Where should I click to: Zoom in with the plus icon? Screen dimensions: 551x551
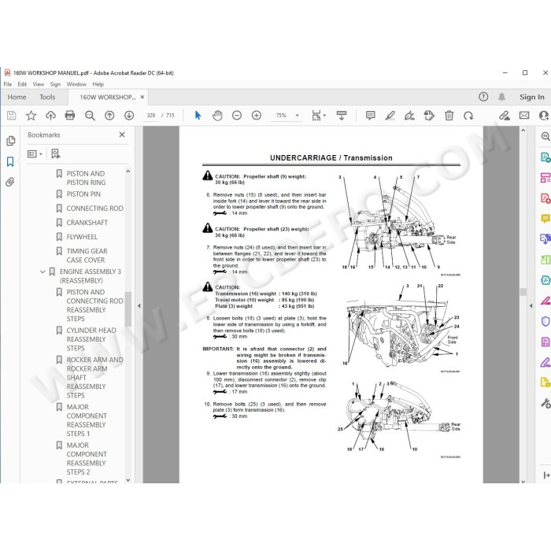click(x=257, y=115)
